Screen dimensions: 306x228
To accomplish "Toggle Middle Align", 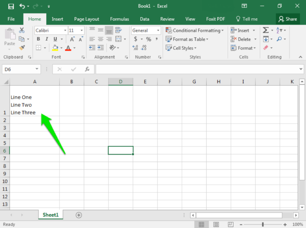I will tap(100, 30).
